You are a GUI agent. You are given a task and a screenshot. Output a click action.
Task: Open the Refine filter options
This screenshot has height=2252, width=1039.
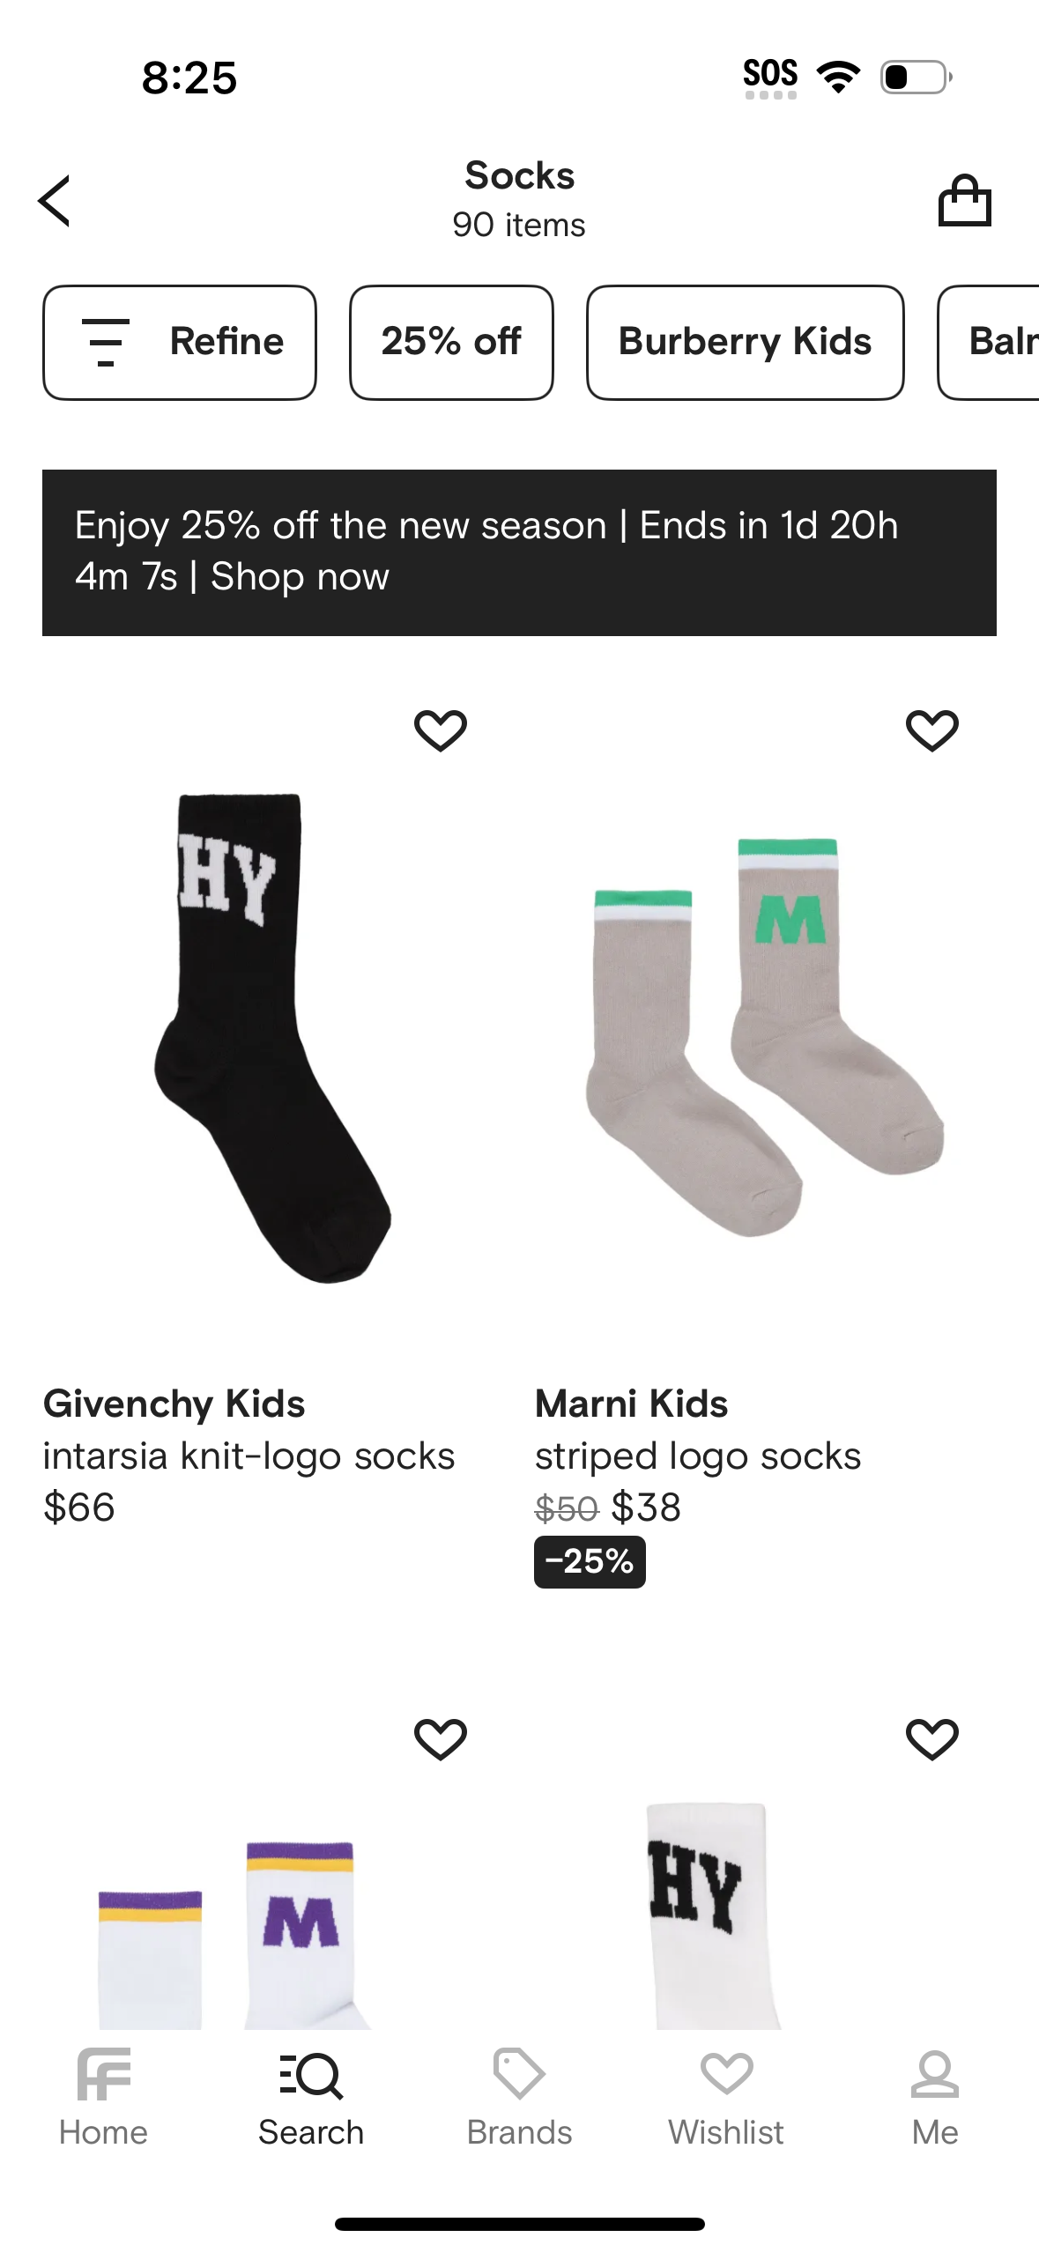pyautogui.click(x=180, y=342)
